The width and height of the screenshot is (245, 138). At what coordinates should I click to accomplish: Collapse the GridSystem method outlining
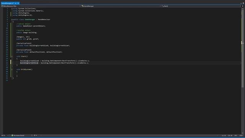click(12, 69)
